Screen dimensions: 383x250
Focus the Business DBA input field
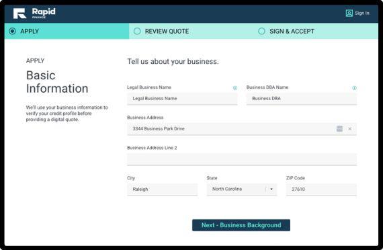pos(302,99)
